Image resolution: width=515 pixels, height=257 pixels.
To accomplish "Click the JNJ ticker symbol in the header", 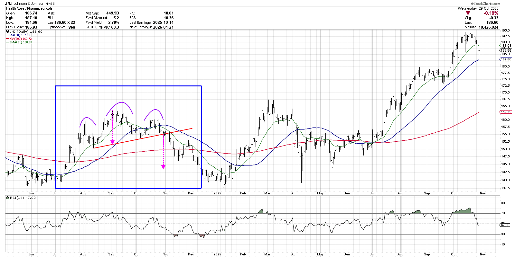I will 9,4.
